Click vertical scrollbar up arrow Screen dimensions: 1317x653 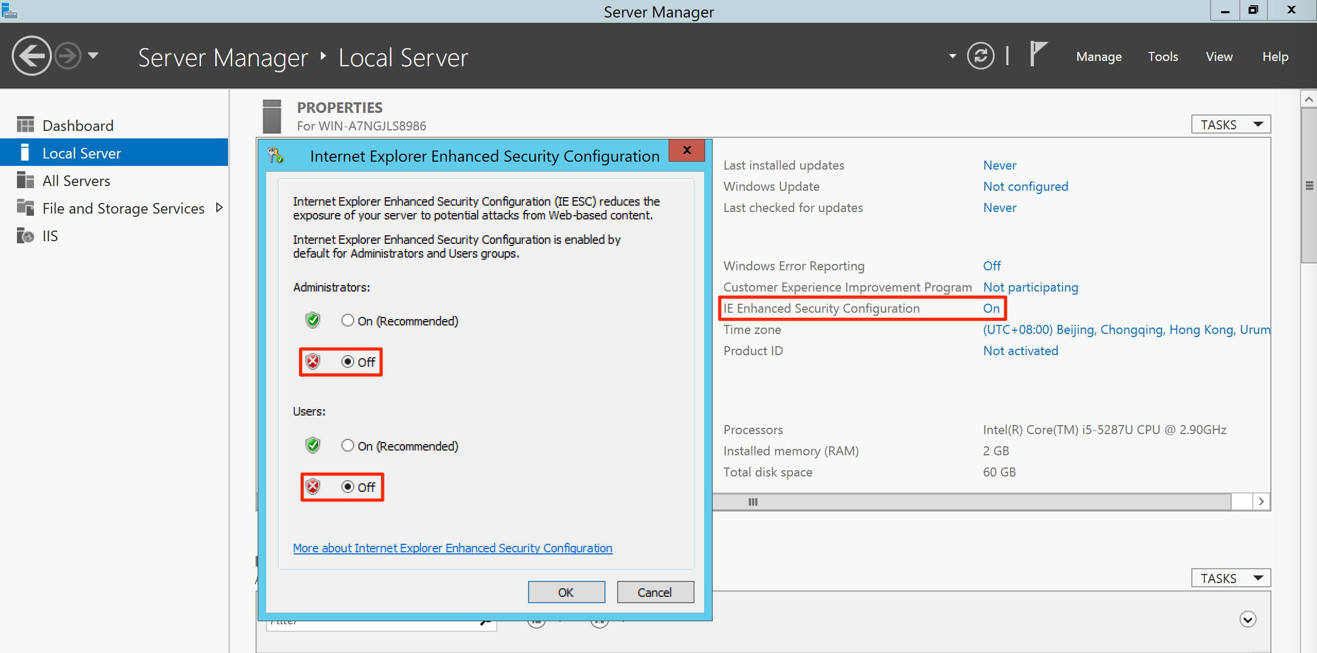tap(1309, 99)
